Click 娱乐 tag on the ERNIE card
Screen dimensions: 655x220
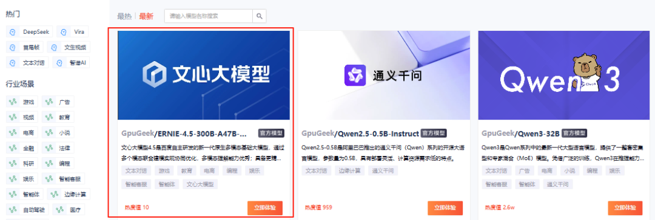[x=254, y=170]
